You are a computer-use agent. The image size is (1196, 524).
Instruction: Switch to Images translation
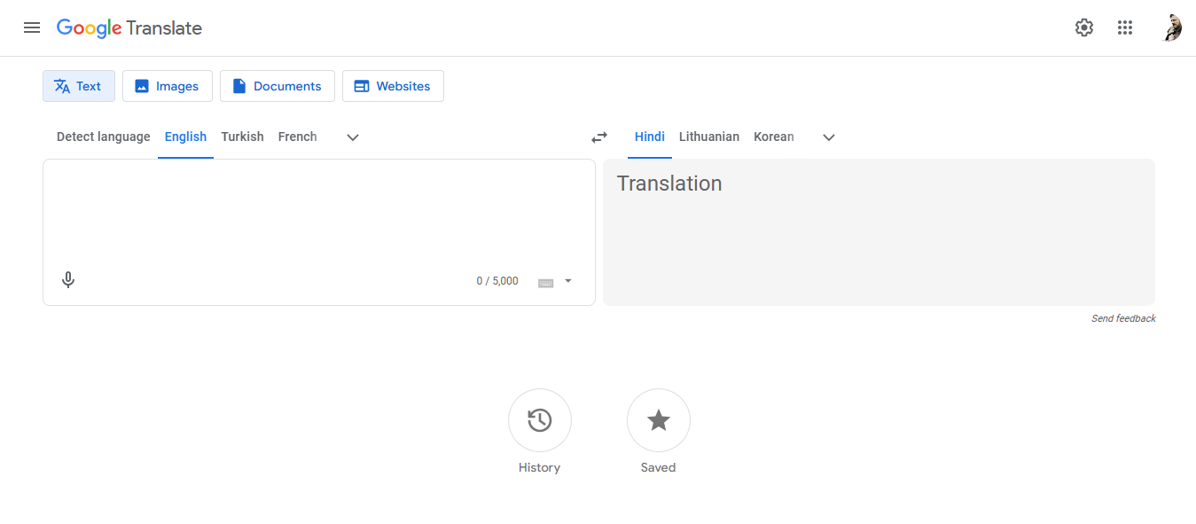(168, 86)
